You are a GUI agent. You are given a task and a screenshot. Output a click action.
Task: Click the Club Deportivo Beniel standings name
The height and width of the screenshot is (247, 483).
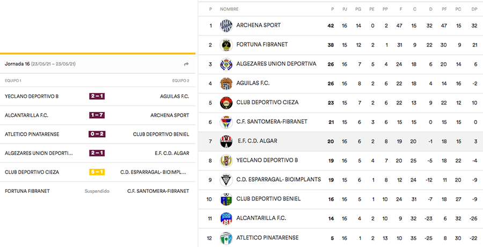(268, 199)
